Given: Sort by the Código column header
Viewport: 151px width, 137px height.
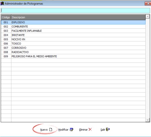Looking at the screenshot, I should pyautogui.click(x=6, y=17).
